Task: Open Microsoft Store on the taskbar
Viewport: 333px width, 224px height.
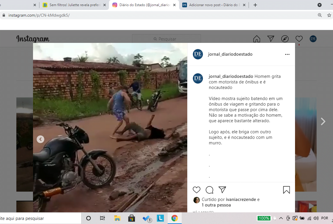Action: click(x=131, y=218)
